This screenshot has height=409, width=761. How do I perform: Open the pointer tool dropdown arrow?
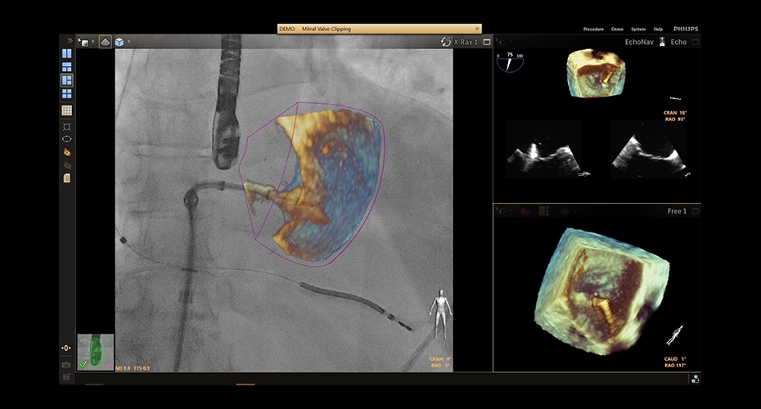pos(92,42)
